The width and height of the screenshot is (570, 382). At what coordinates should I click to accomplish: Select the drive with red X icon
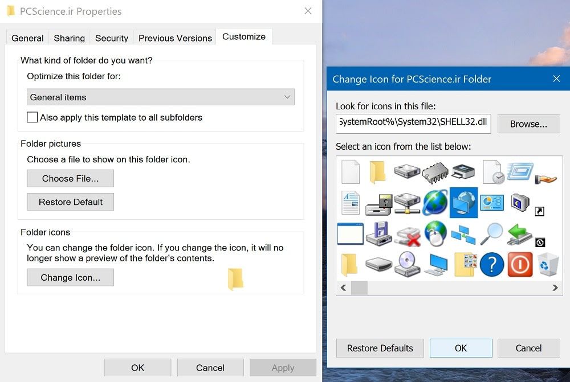[408, 233]
